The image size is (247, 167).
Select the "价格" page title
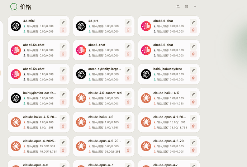(x=25, y=7)
